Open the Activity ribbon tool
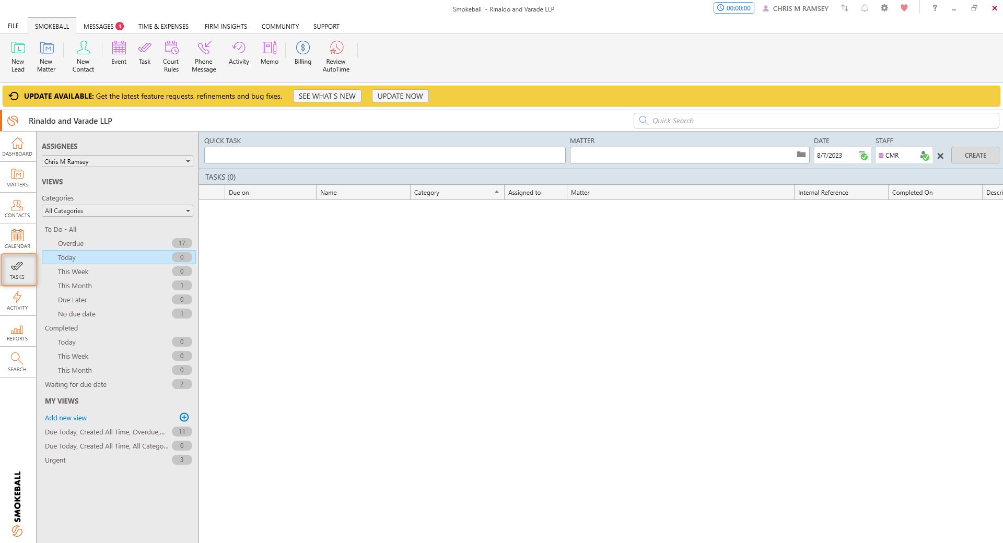The height and width of the screenshot is (543, 1003). pos(239,53)
